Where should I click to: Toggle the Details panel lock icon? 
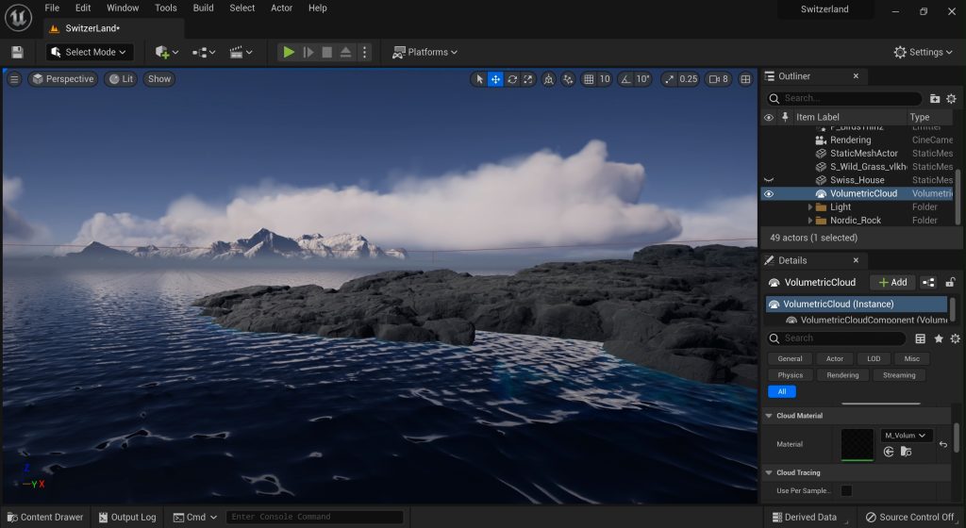[950, 283]
